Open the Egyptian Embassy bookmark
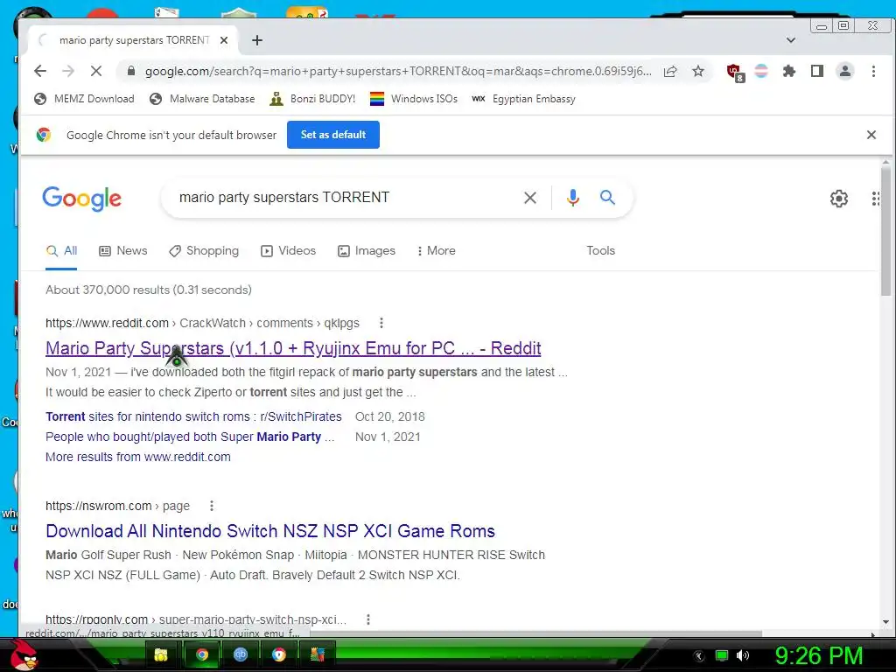This screenshot has width=896, height=672. coord(523,99)
